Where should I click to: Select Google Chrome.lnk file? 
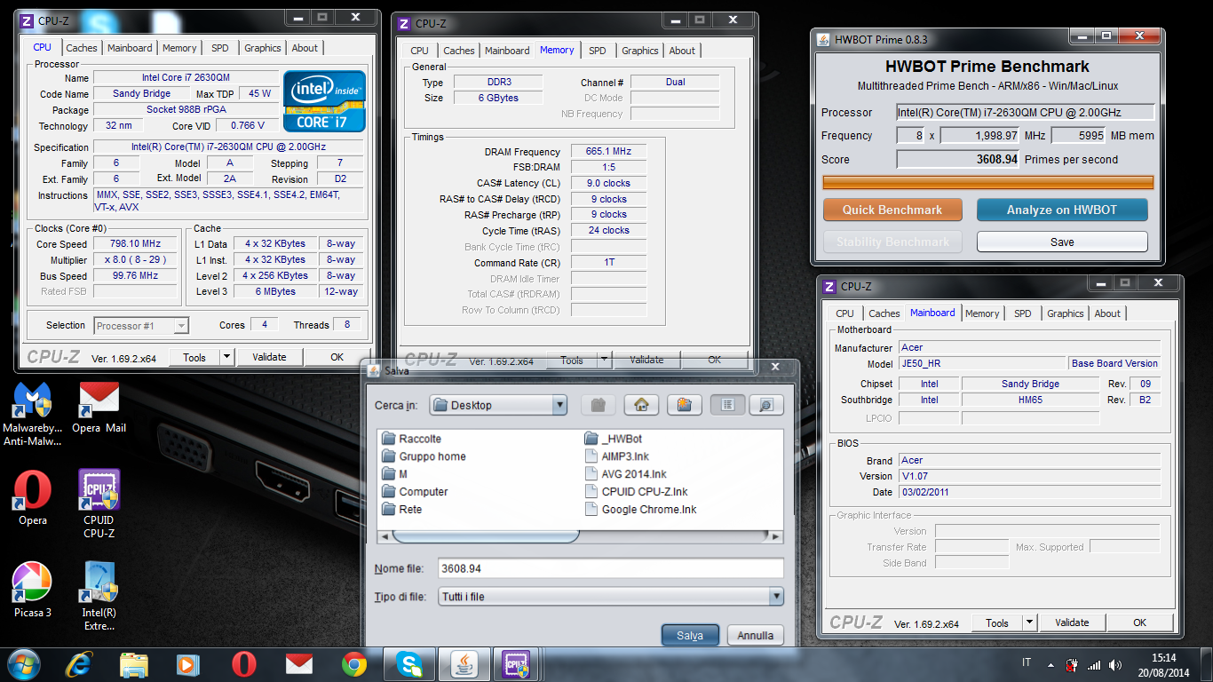pos(641,510)
